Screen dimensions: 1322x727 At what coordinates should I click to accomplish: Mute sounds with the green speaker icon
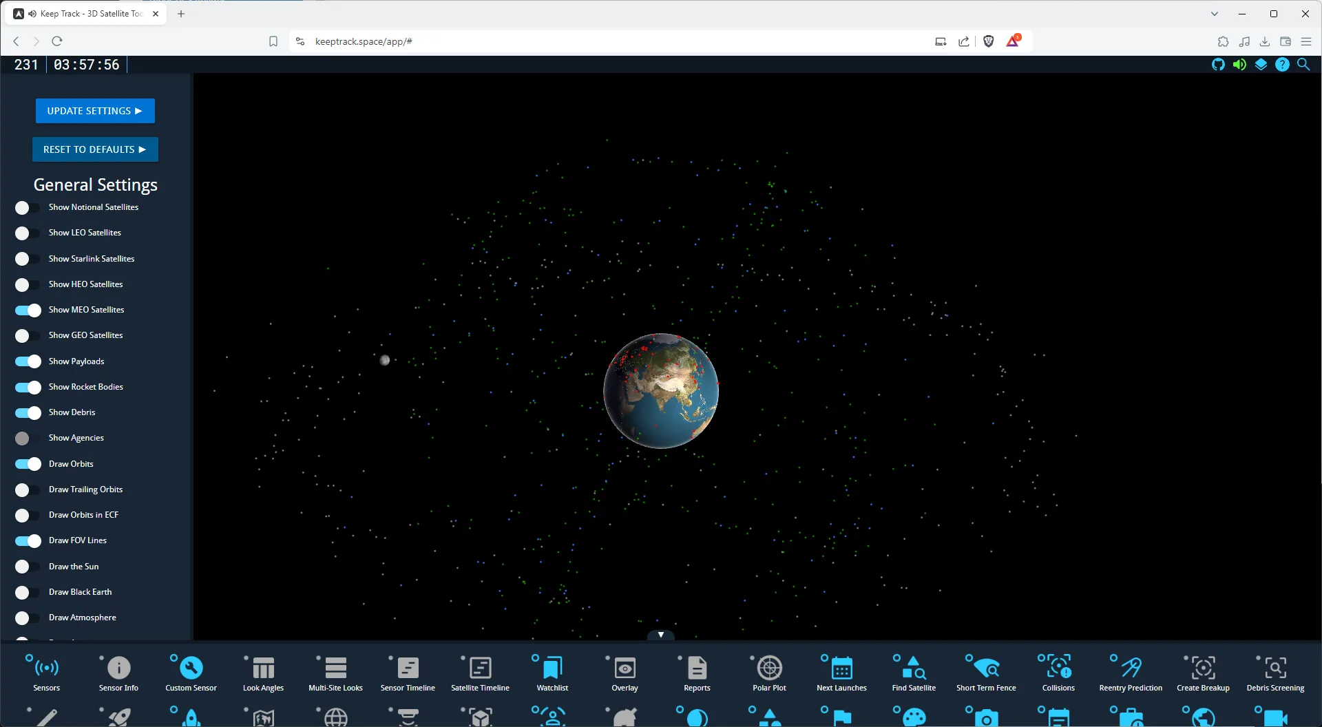[1239, 64]
